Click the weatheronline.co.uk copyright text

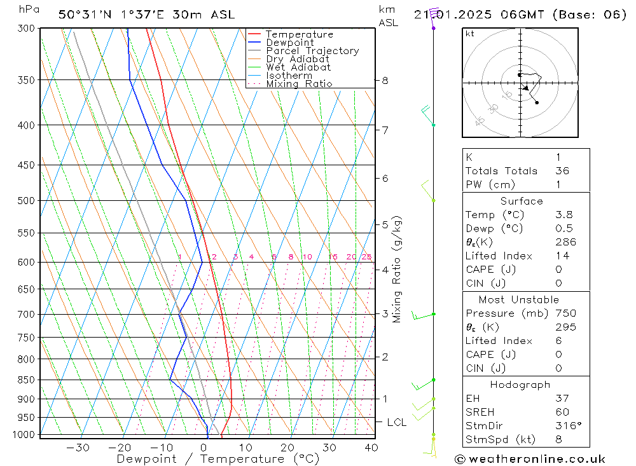pyautogui.click(x=530, y=460)
